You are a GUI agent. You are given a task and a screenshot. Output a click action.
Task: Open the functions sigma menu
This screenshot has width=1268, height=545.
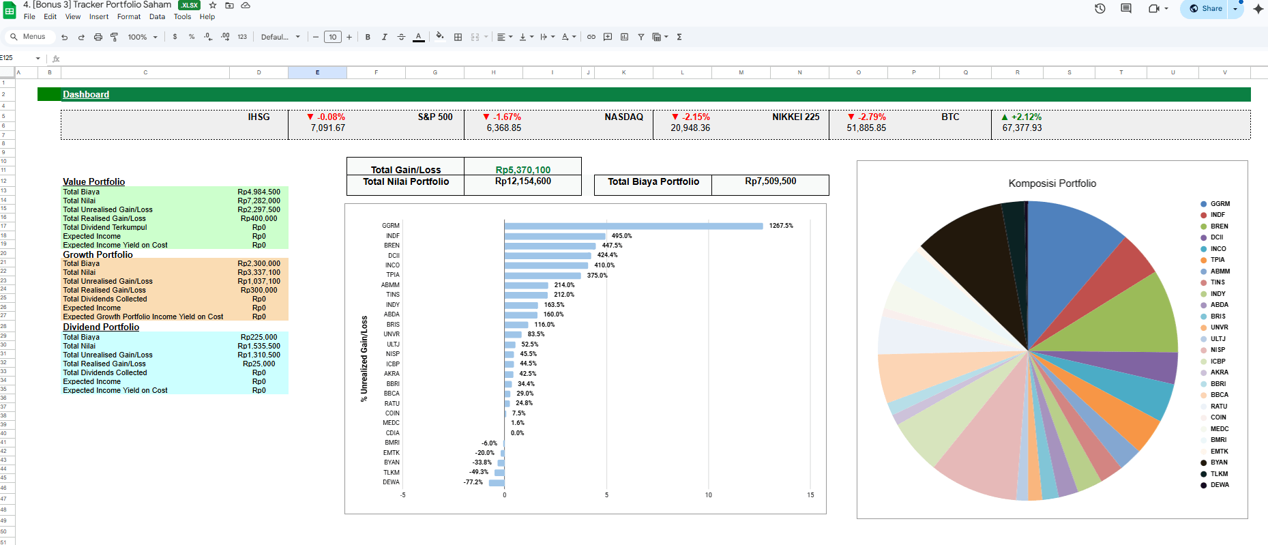tap(679, 37)
